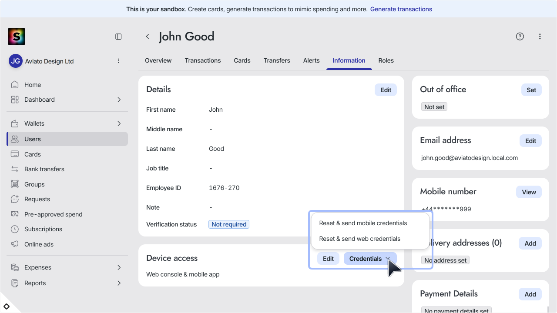This screenshot has width=557, height=313.
Task: Click the No address set badge
Action: tap(445, 260)
